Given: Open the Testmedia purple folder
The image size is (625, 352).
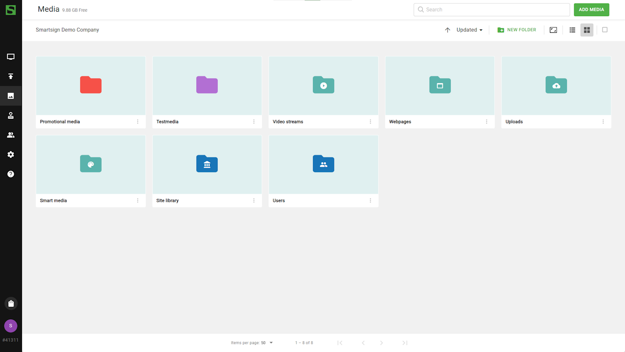Looking at the screenshot, I should coord(207,86).
